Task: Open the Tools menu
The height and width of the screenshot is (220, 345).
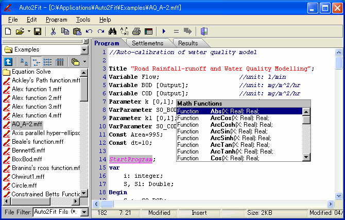Action: click(83, 20)
